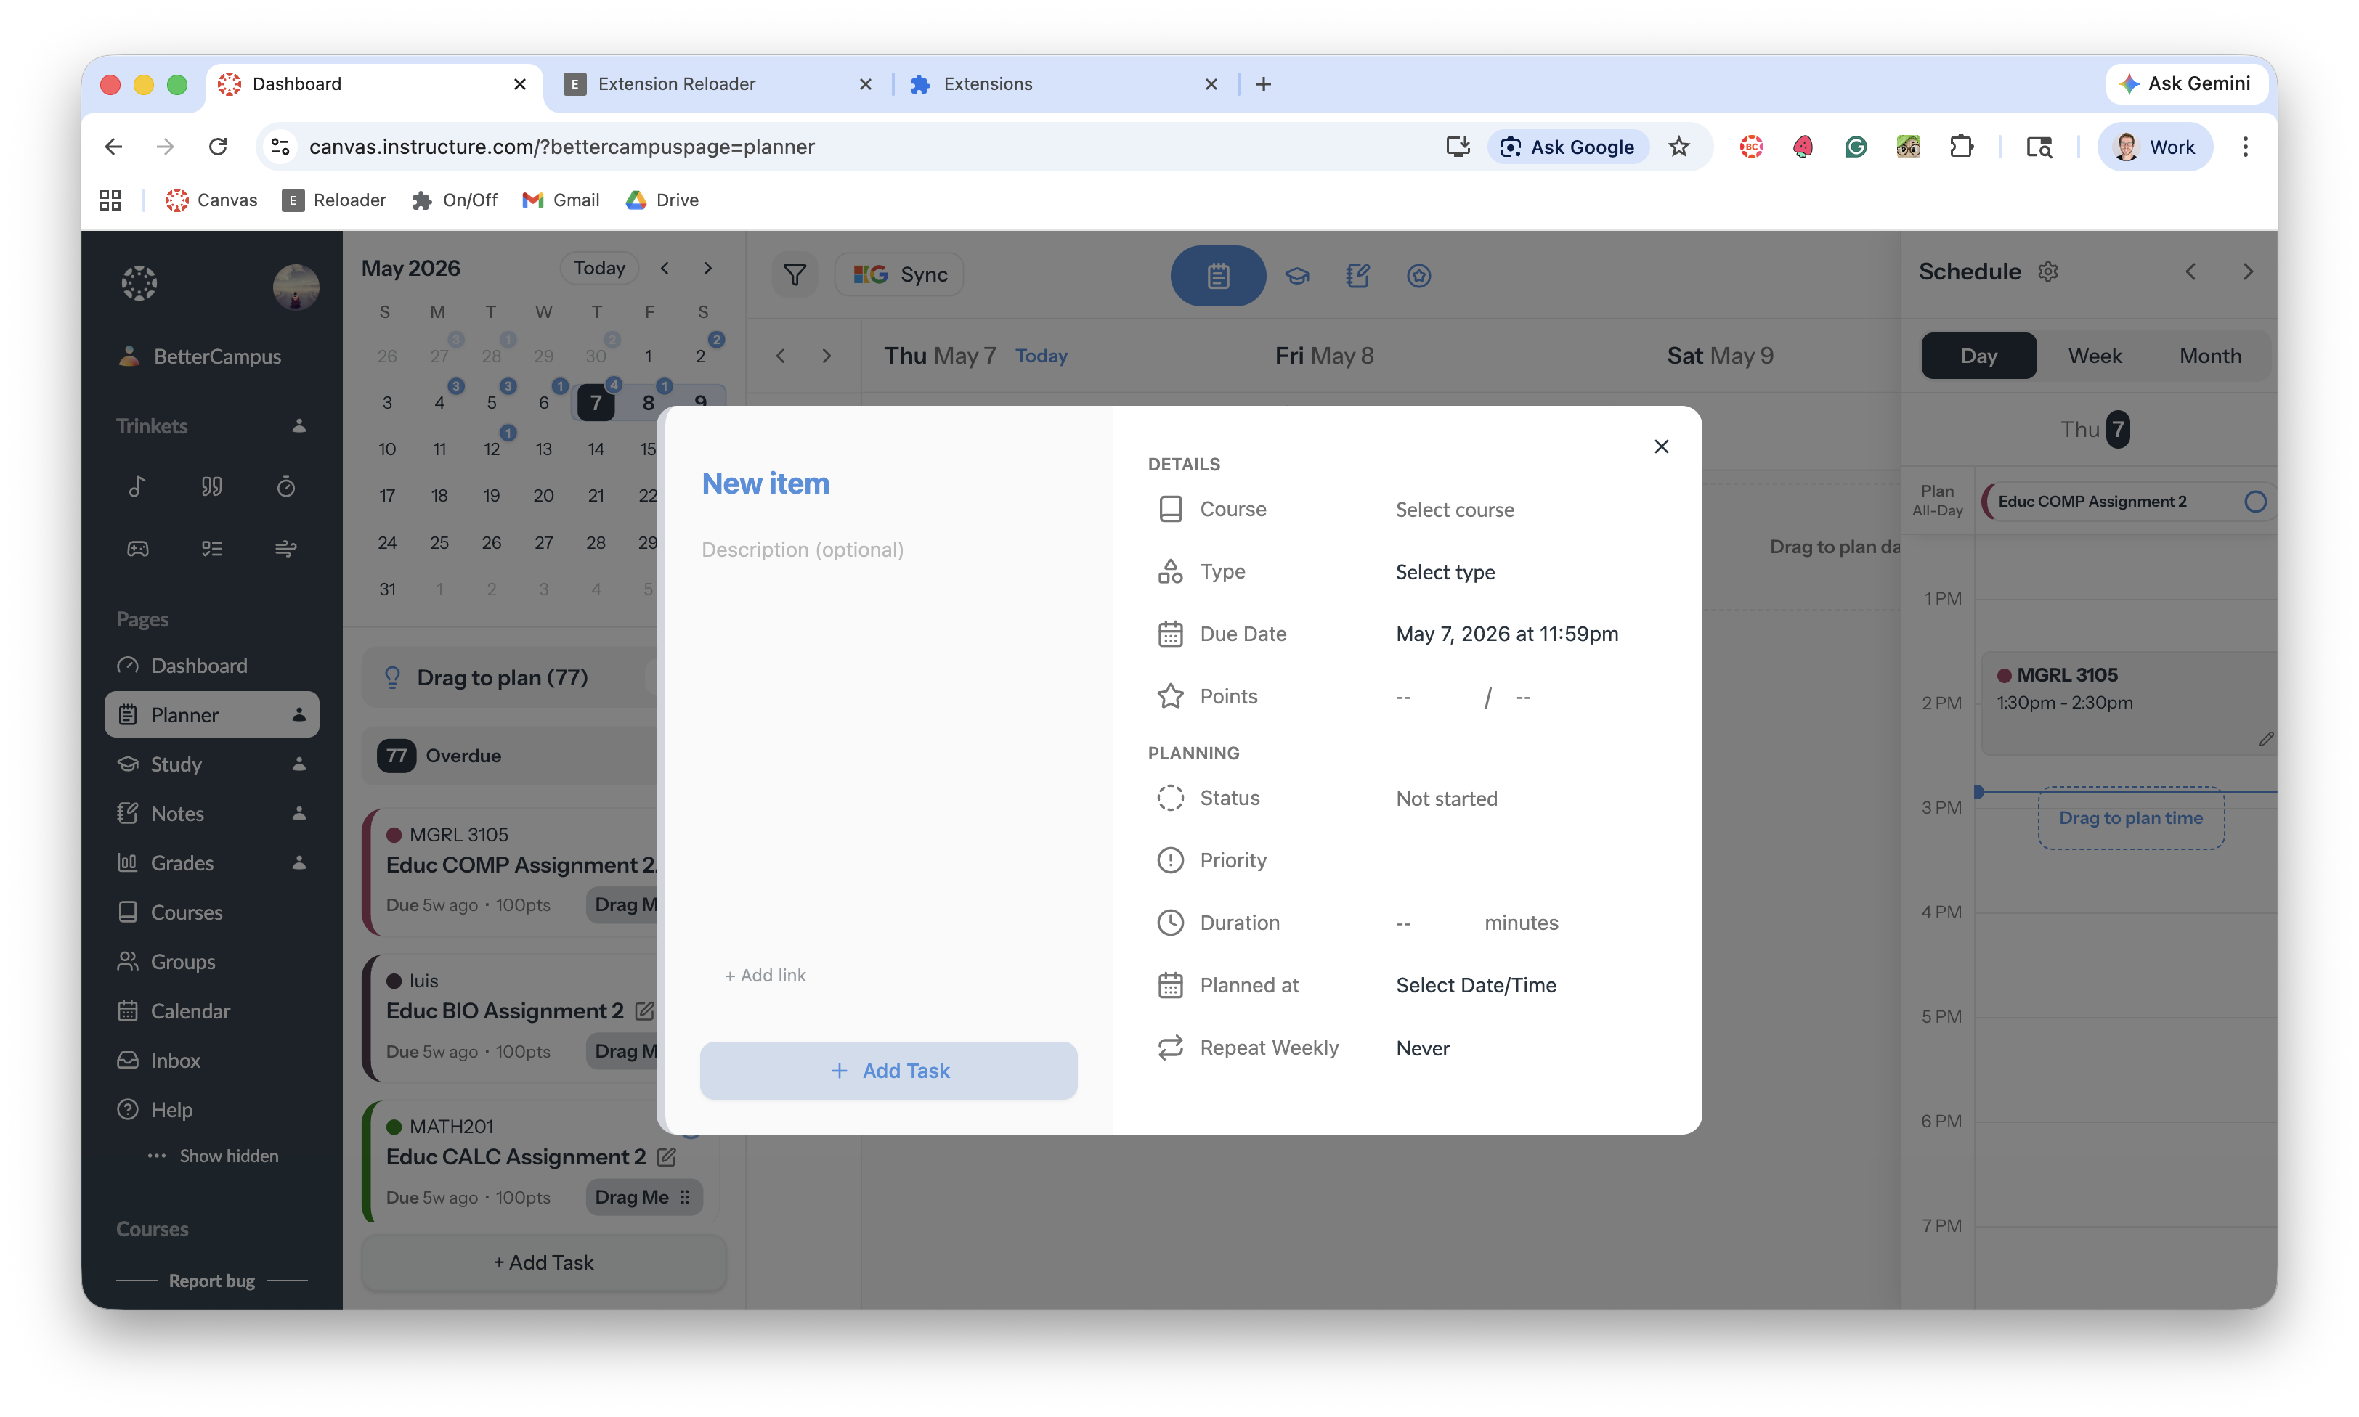Open the user avatar in sidebar
The width and height of the screenshot is (2359, 1417).
pyautogui.click(x=295, y=287)
